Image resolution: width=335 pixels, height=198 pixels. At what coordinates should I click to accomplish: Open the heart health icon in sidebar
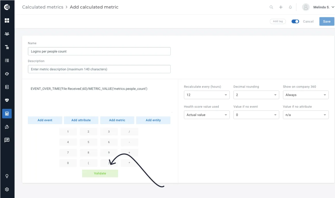click(x=7, y=100)
